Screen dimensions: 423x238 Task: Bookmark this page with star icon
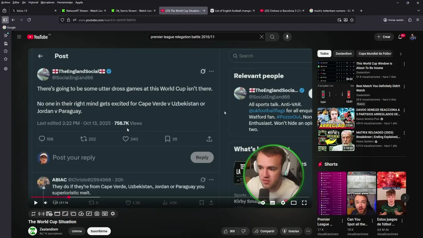(352, 20)
